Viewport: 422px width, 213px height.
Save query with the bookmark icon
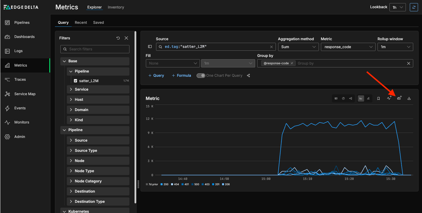[378, 98]
